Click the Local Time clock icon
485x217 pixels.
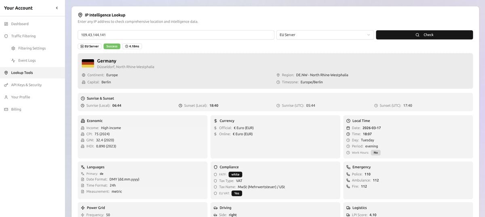tap(348, 121)
